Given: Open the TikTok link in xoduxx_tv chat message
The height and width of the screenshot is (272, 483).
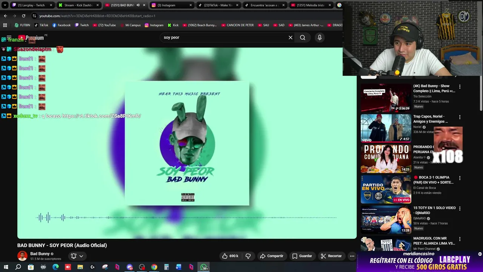Looking at the screenshot, I should [x=102, y=116].
